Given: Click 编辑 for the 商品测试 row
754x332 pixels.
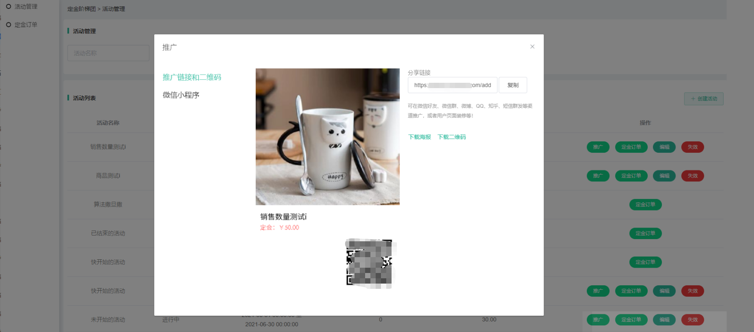Looking at the screenshot, I should tap(664, 176).
